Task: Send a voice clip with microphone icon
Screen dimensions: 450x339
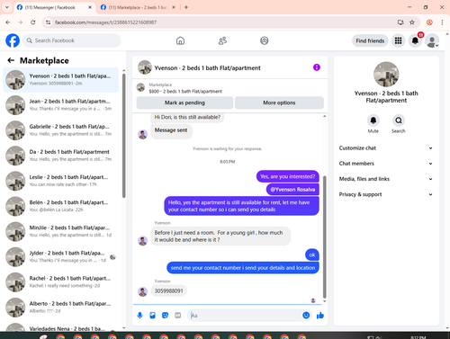Action: pyautogui.click(x=139, y=316)
